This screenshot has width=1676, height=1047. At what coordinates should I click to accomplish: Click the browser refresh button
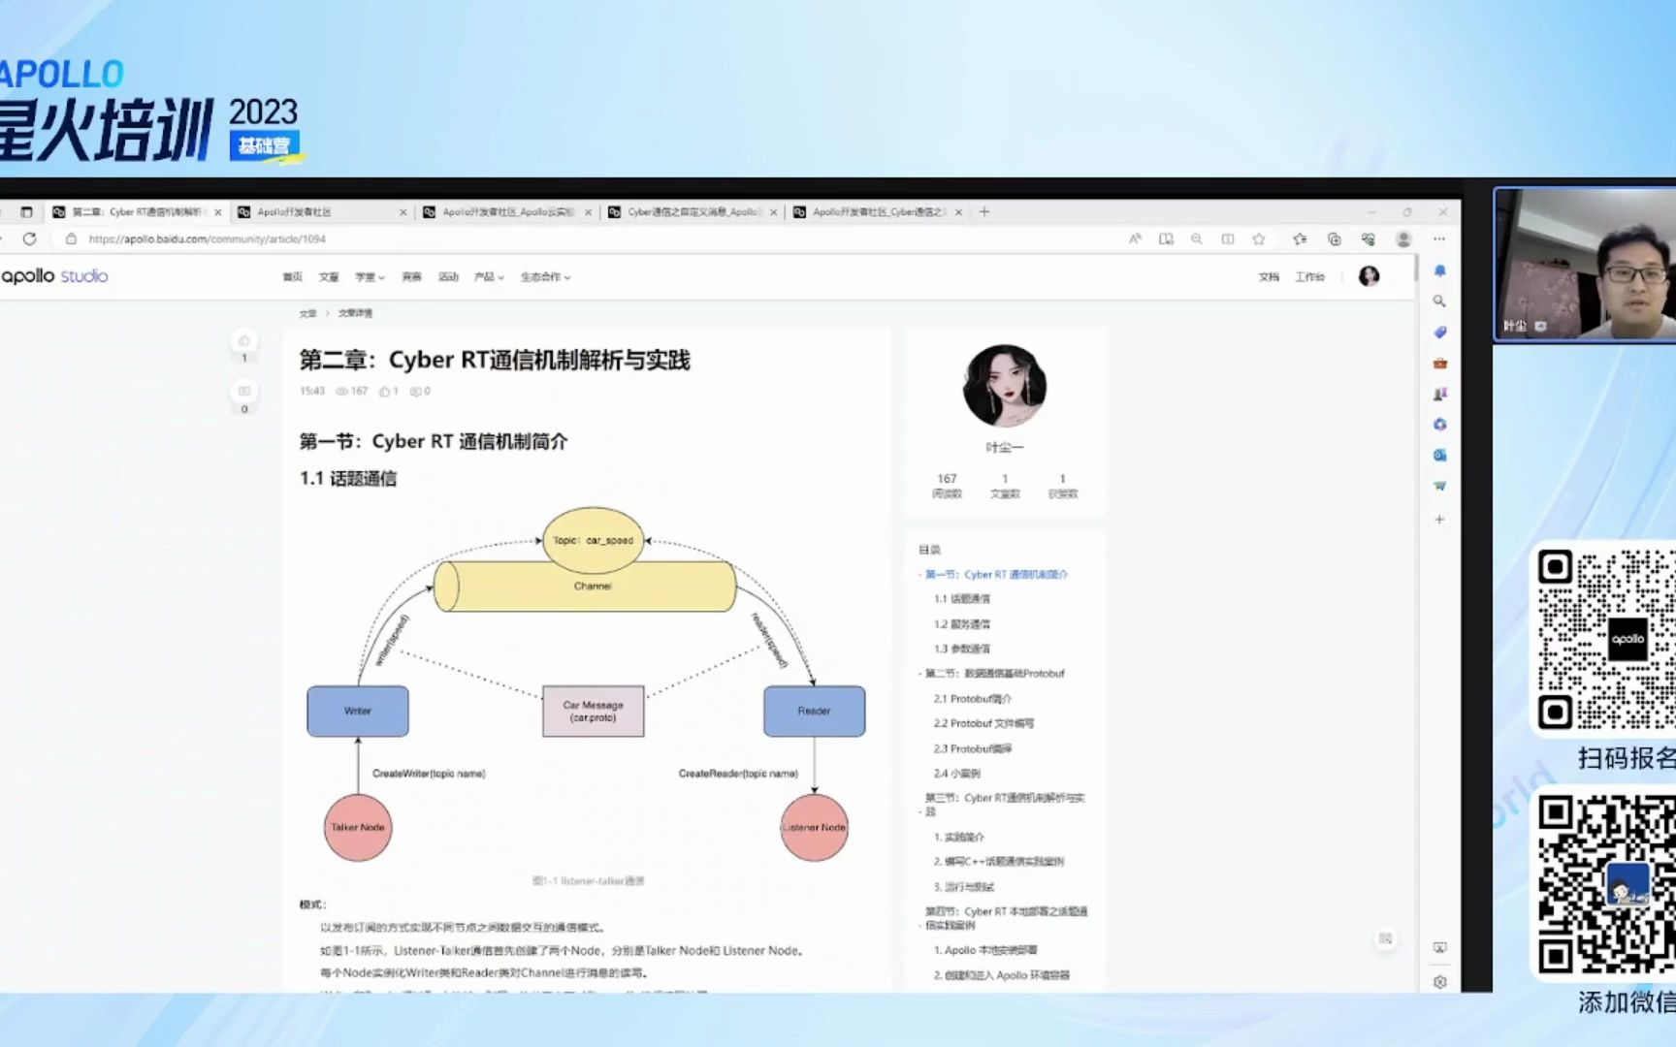tap(30, 238)
